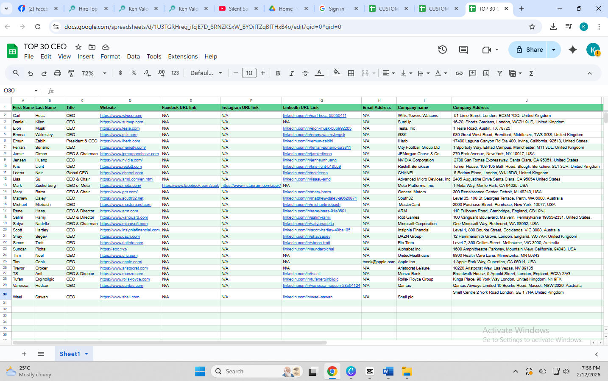Screen dimensions: 608x381
Task: Print the spreadsheet
Action: [x=58, y=73]
